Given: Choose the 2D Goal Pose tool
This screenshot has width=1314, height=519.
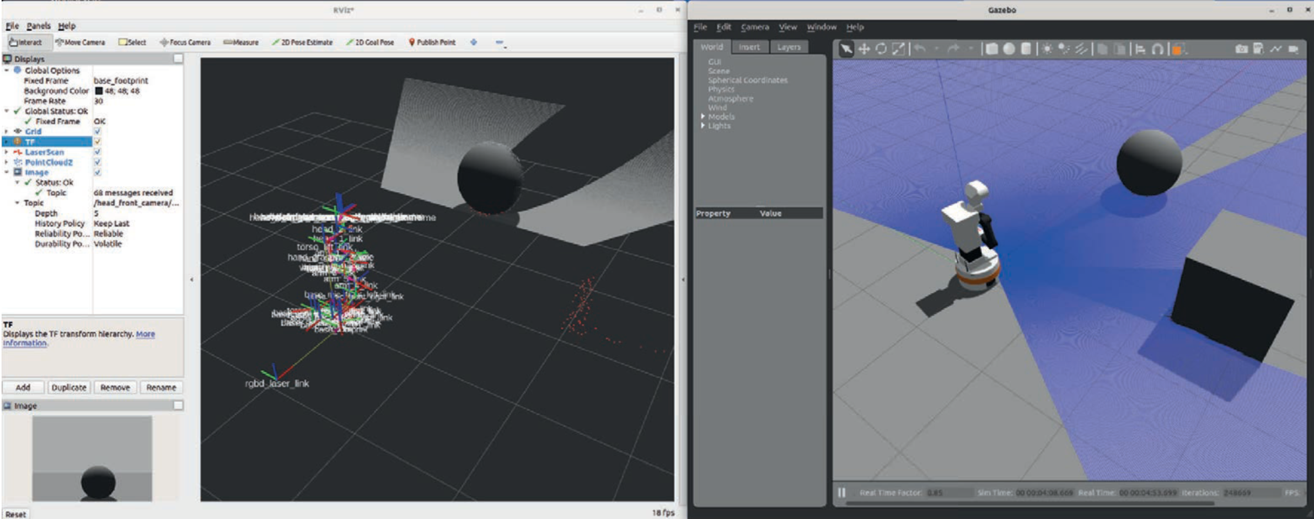Looking at the screenshot, I should click(x=369, y=42).
